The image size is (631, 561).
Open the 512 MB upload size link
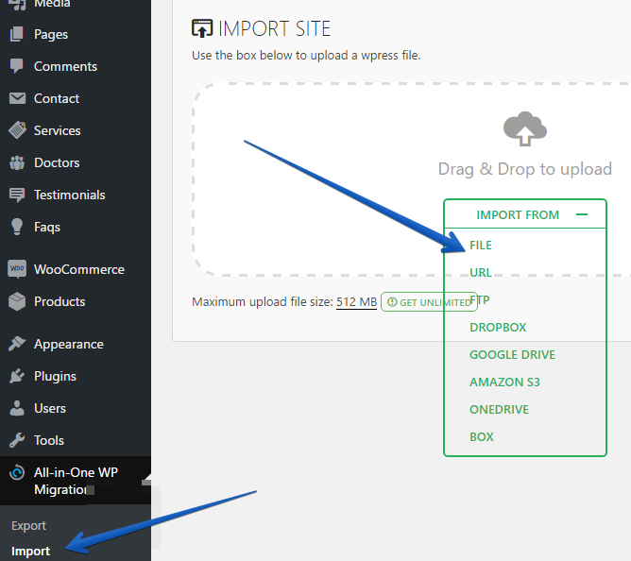[x=356, y=302]
